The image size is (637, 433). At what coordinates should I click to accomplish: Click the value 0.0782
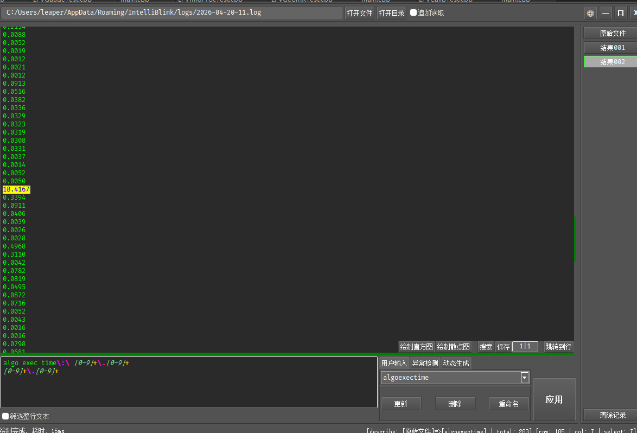[x=14, y=271]
